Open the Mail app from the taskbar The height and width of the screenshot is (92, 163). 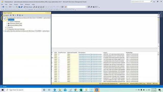pyautogui.click(x=65, y=90)
